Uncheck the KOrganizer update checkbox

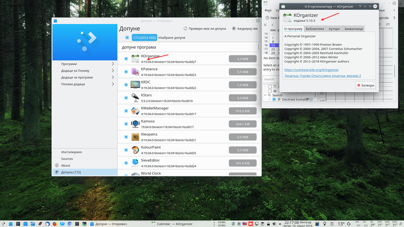click(126, 59)
